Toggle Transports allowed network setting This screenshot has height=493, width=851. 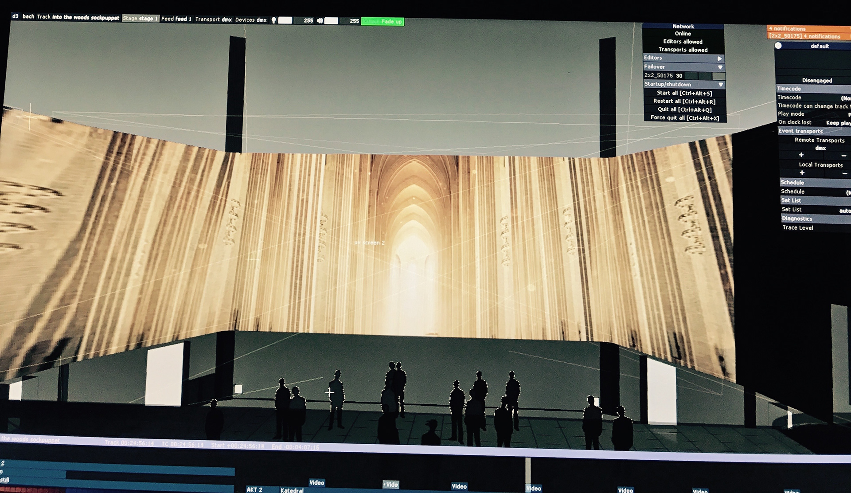(683, 50)
